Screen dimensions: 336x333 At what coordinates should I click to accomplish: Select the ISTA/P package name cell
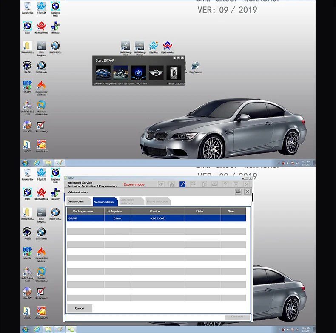85,218
